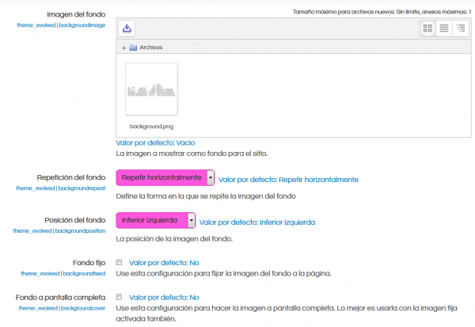Click the Archivos path label
The image size is (475, 327).
151,48
